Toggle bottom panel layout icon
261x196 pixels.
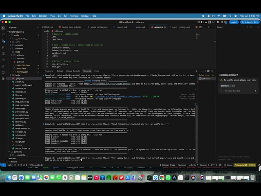pyautogui.click(x=206, y=22)
